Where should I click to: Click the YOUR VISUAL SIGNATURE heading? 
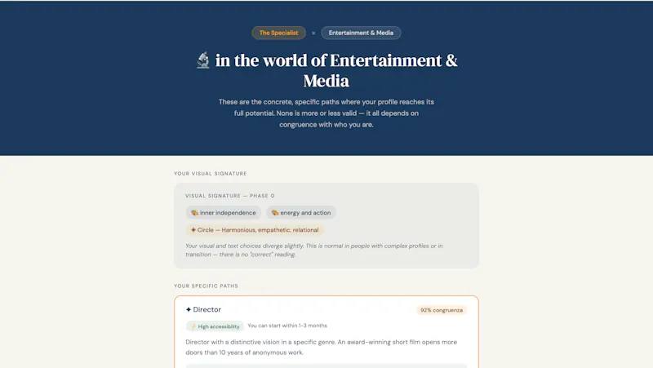click(211, 174)
